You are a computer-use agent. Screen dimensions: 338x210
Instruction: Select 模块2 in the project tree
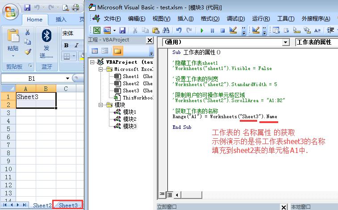click(129, 119)
